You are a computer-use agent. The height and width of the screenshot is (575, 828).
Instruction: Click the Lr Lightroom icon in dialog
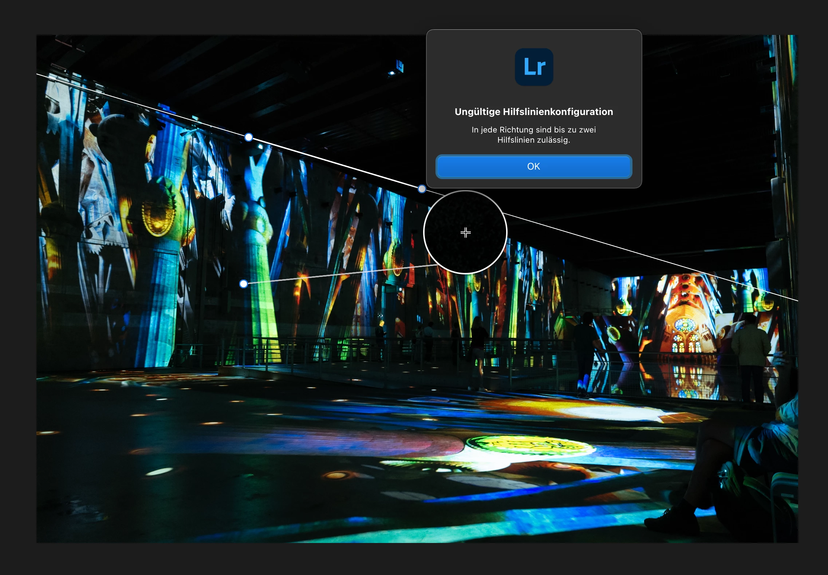click(534, 67)
